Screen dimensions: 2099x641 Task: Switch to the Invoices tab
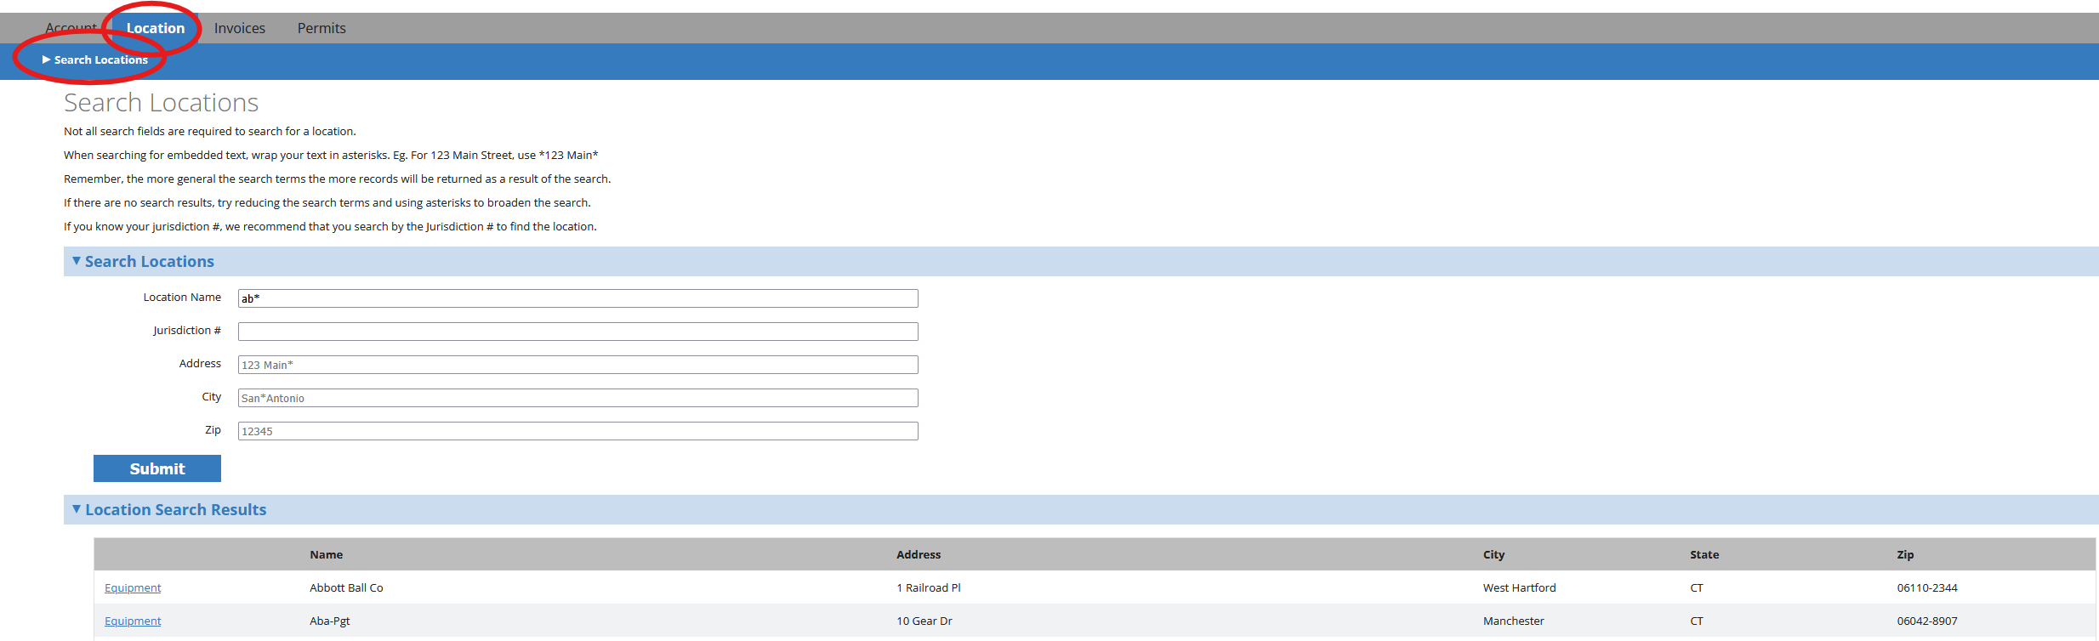pos(240,28)
